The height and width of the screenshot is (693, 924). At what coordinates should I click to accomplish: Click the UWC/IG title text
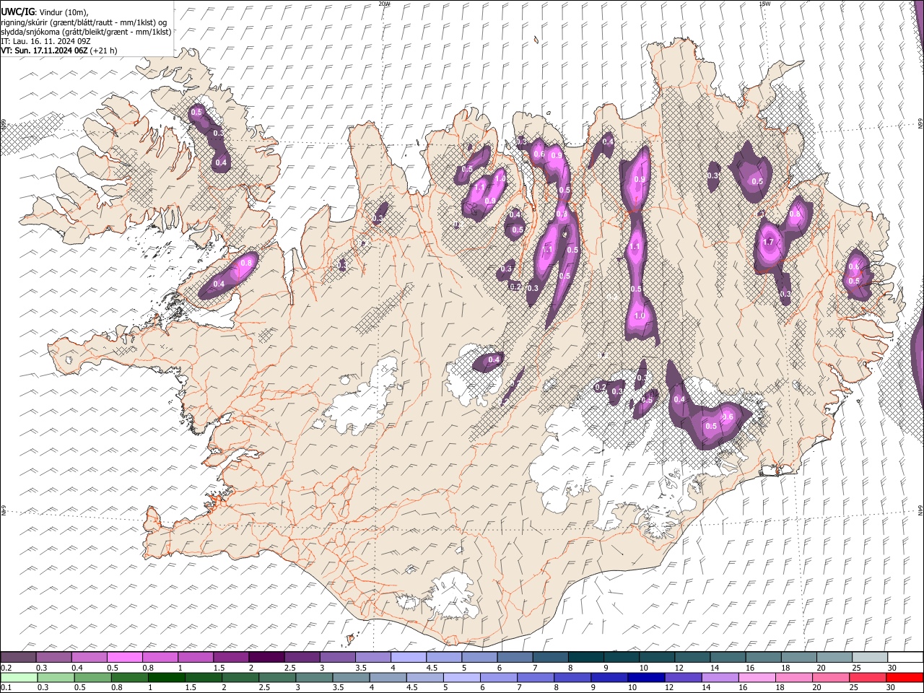pos(17,12)
